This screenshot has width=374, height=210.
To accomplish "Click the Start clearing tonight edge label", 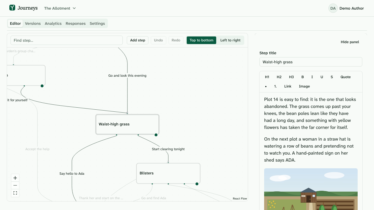I will tap(168, 149).
